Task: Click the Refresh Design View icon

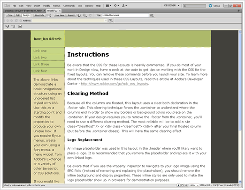Action: [x=90, y=15]
